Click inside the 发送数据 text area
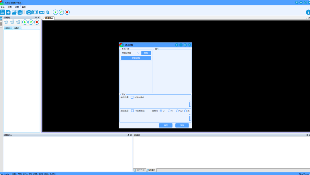 (x=154, y=118)
